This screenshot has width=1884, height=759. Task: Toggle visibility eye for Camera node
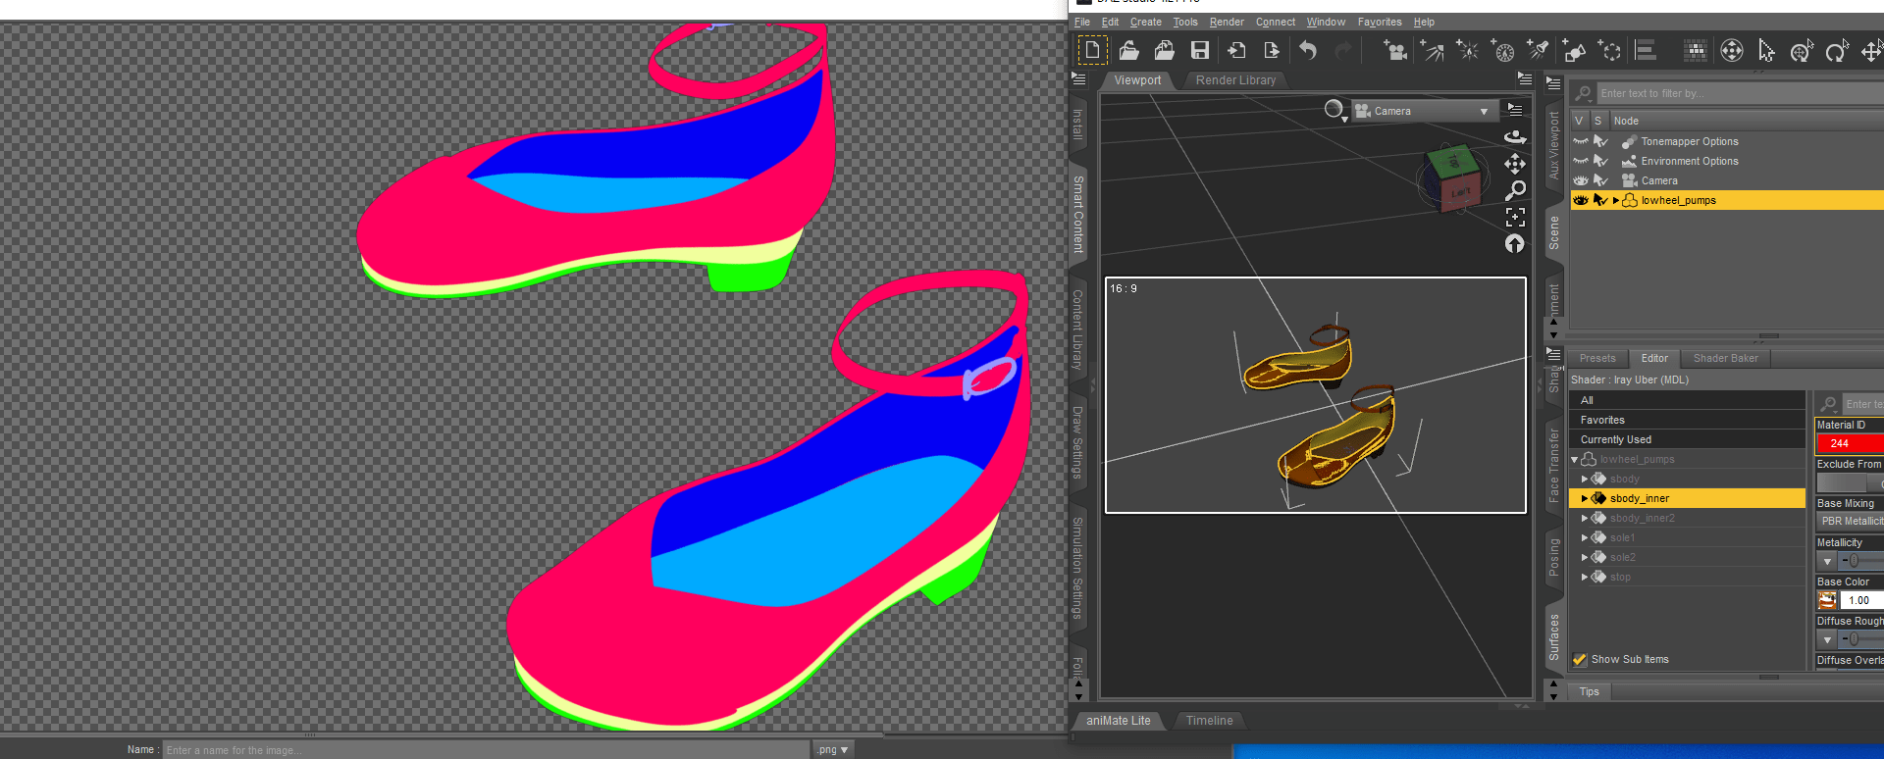coord(1580,180)
